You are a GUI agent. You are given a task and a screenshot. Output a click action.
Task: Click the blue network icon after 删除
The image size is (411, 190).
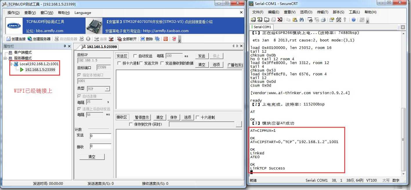click(x=157, y=39)
